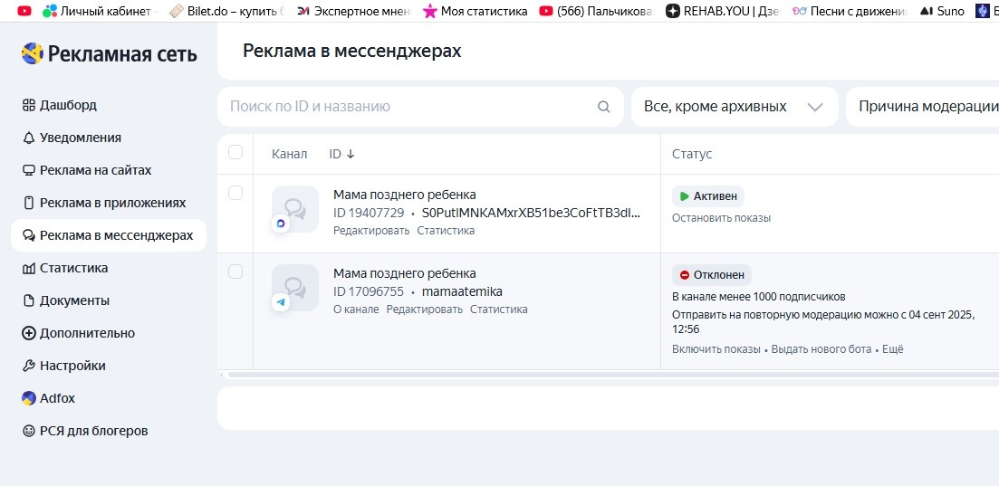Screen dimensions: 999x486
Task: Click ID 19407729 text
Action: click(x=369, y=213)
